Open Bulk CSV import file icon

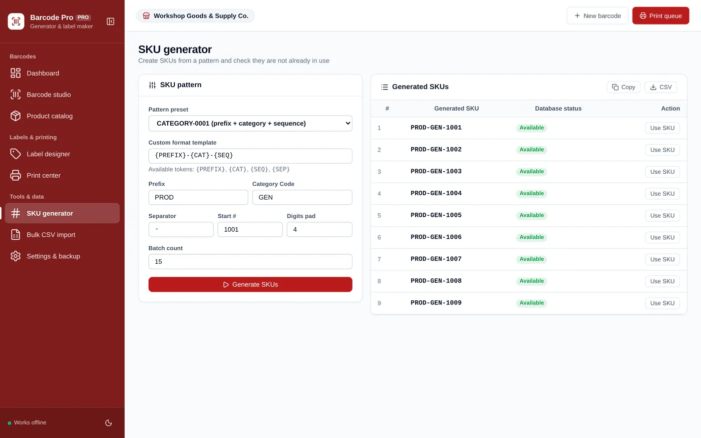[16, 235]
